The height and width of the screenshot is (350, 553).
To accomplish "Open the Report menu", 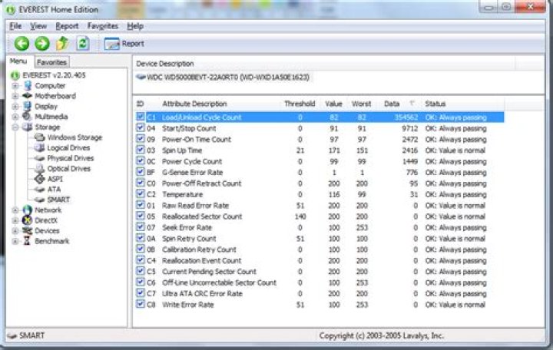I will [x=67, y=26].
